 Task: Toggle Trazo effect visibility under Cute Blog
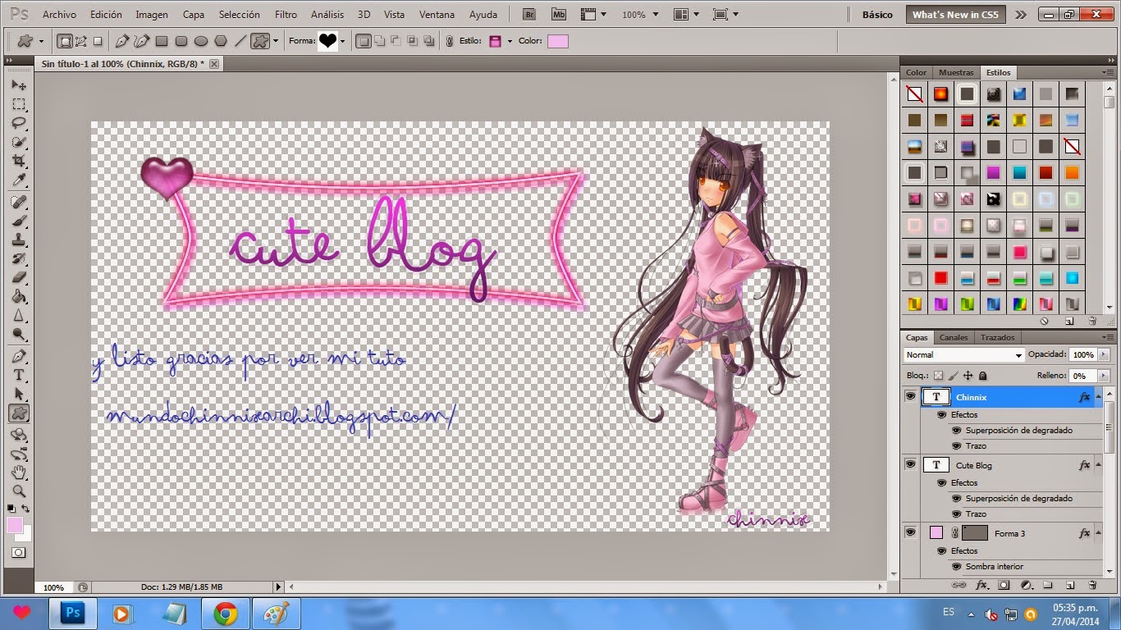point(957,514)
